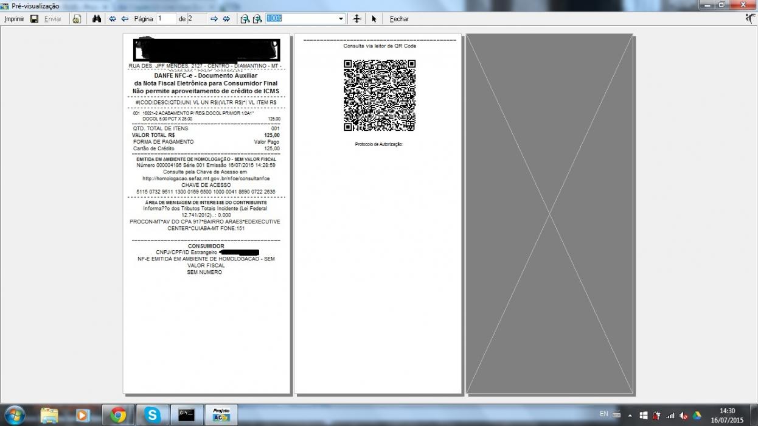This screenshot has height=426, width=758.
Task: Click the QR code on page two
Action: [x=379, y=95]
